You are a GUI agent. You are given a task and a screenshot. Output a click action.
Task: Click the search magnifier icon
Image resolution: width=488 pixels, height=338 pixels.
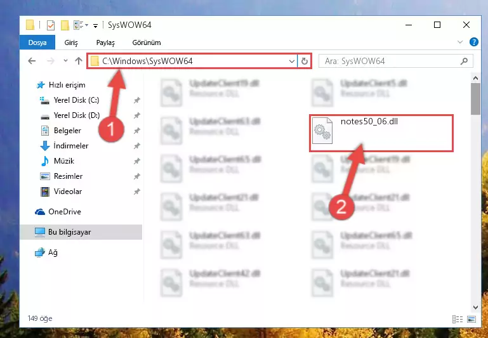(x=464, y=62)
